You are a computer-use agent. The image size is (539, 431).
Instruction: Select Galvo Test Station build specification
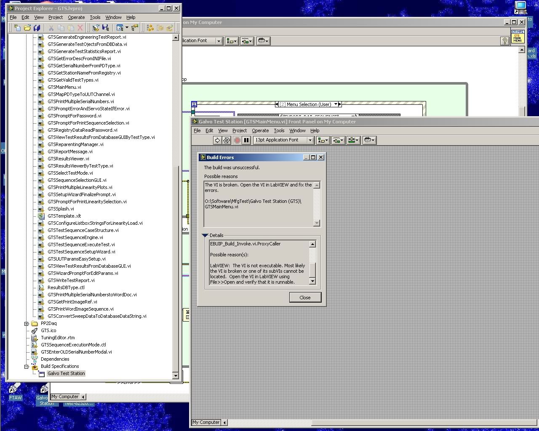click(66, 374)
